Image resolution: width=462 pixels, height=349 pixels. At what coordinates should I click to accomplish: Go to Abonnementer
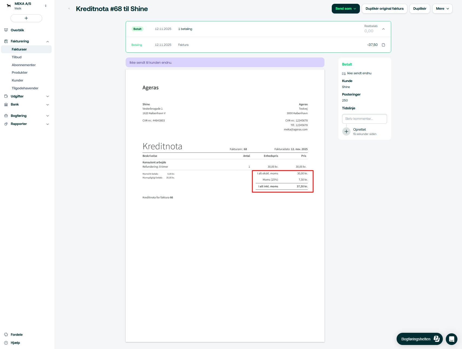click(24, 65)
